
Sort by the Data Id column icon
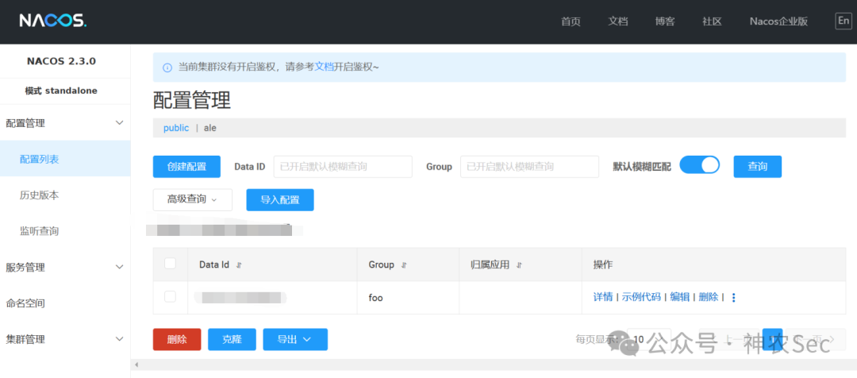click(238, 265)
